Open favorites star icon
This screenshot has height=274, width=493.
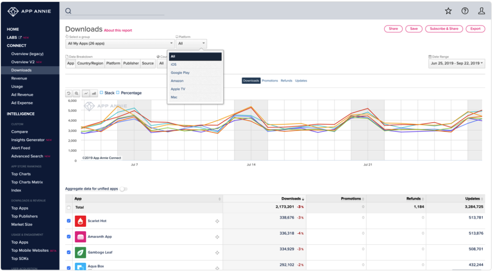pos(448,11)
